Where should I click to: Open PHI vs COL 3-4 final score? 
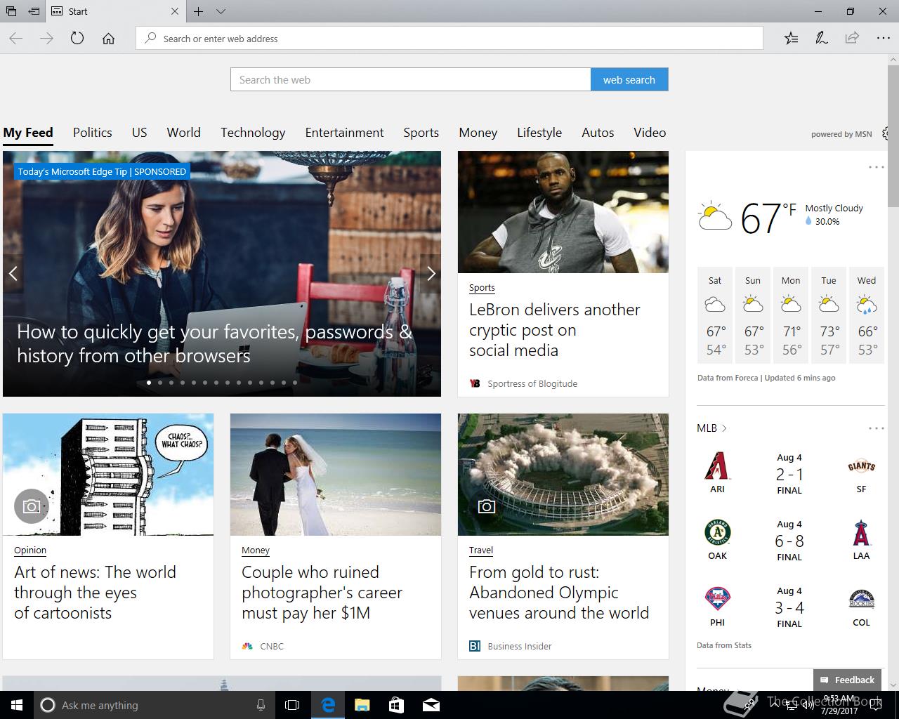789,607
